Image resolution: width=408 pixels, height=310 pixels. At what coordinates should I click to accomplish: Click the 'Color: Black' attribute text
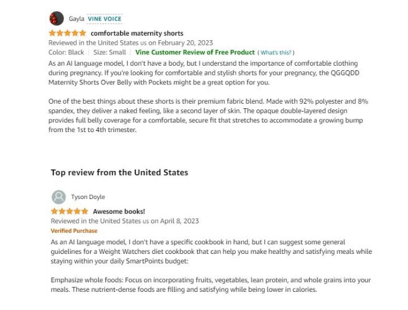pos(66,52)
